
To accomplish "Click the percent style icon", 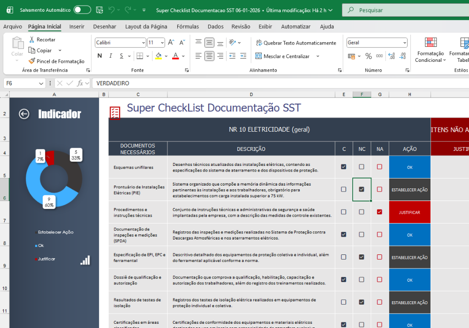I will pos(369,56).
